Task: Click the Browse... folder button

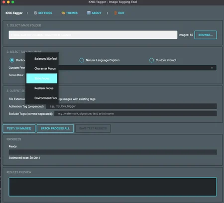Action: (206, 35)
